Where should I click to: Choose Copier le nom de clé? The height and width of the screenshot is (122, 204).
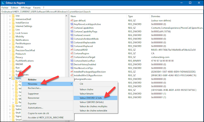(x=48, y=113)
